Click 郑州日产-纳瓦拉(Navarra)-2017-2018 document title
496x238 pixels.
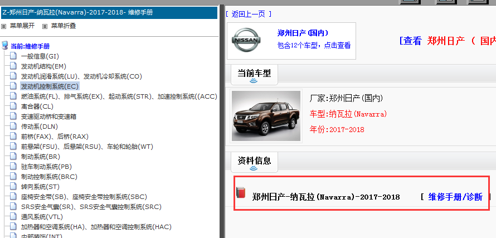[326, 197]
